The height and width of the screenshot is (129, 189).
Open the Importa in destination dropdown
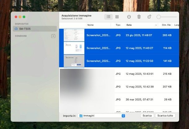point(123,116)
